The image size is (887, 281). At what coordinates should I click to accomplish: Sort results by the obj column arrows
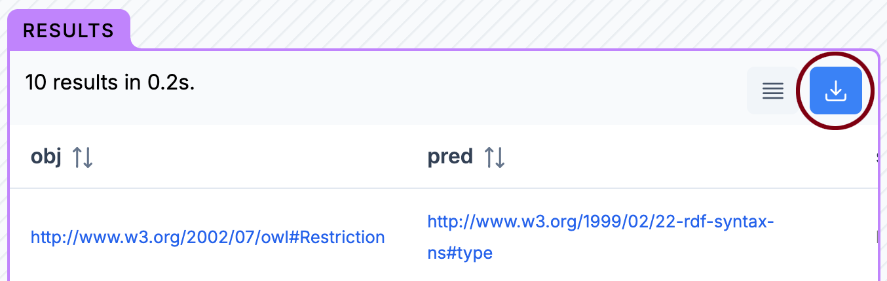pyautogui.click(x=83, y=157)
